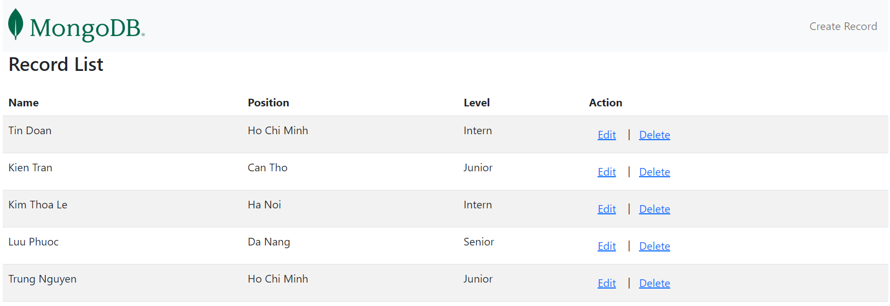Click the Action column header
Viewport: 890px width, 306px height.
coord(605,103)
